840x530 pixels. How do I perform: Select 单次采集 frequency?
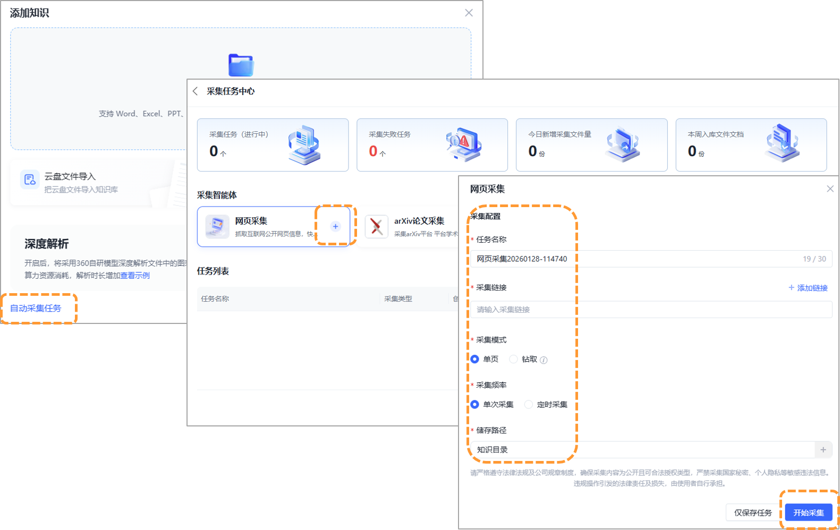point(475,405)
